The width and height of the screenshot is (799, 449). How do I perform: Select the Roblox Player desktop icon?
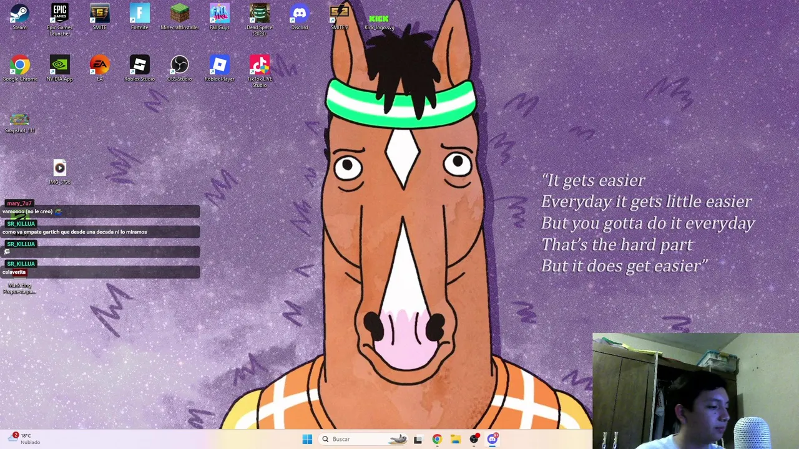[x=219, y=69]
